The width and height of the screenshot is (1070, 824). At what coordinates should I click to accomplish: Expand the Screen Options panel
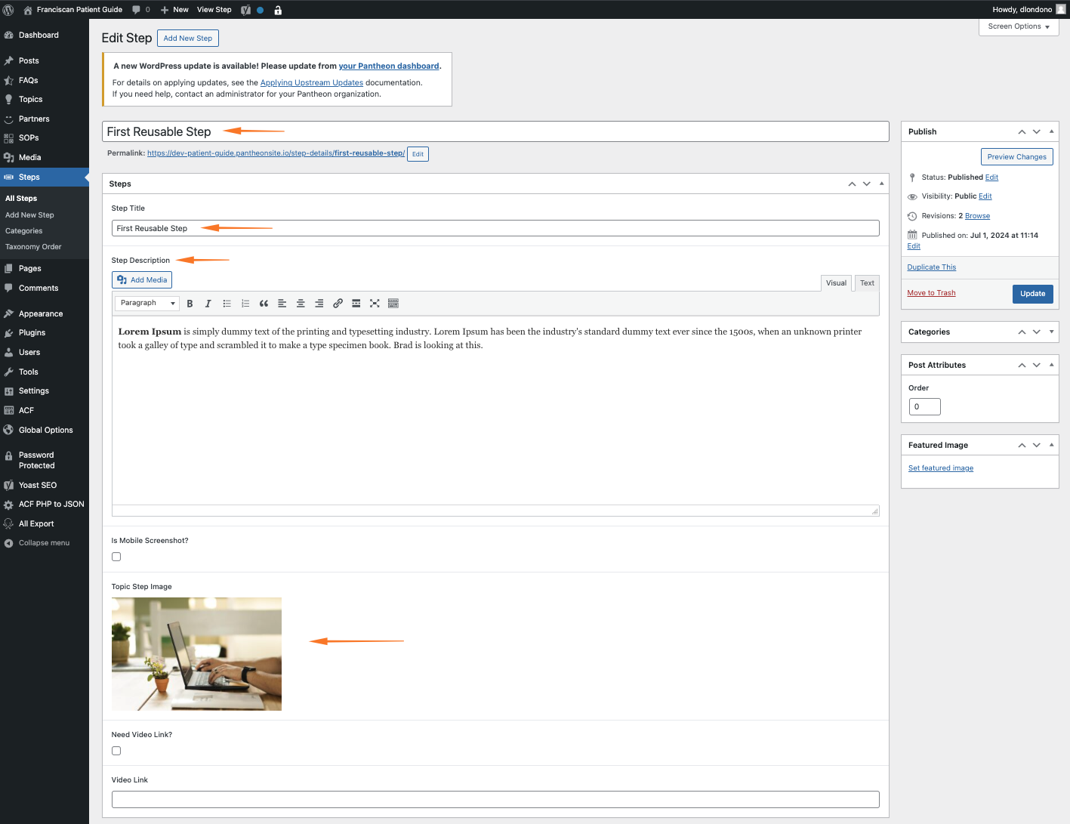click(x=1018, y=26)
